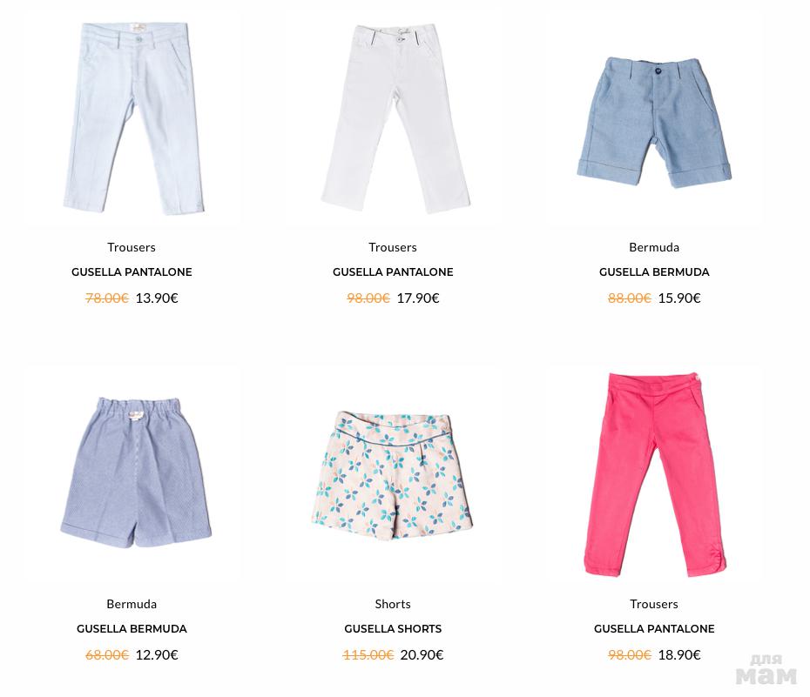Select the GUSELLA SHORTS product title
This screenshot has width=810, height=697.
point(393,629)
